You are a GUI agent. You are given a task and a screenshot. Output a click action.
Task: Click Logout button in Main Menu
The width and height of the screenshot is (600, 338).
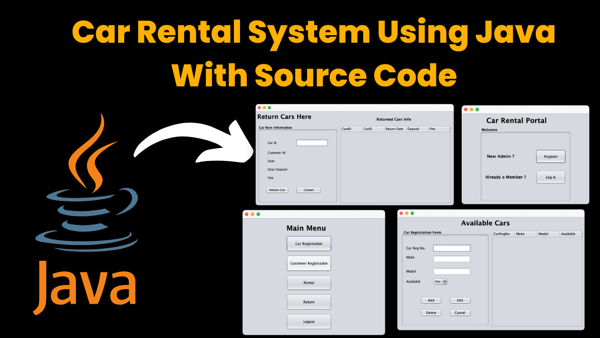pos(309,322)
